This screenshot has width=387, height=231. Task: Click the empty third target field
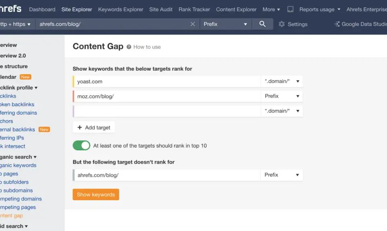tap(167, 111)
